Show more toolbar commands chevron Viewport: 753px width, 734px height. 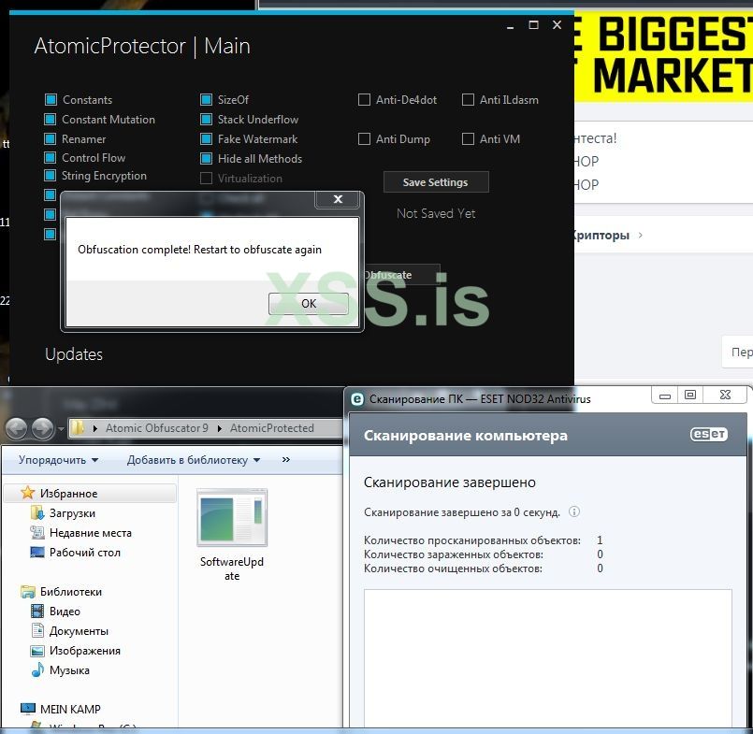coord(285,459)
